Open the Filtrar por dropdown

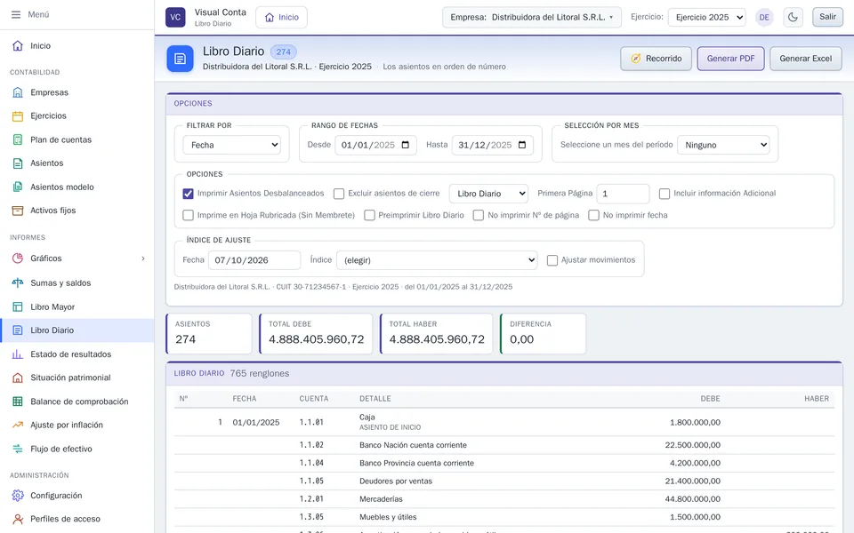[232, 145]
